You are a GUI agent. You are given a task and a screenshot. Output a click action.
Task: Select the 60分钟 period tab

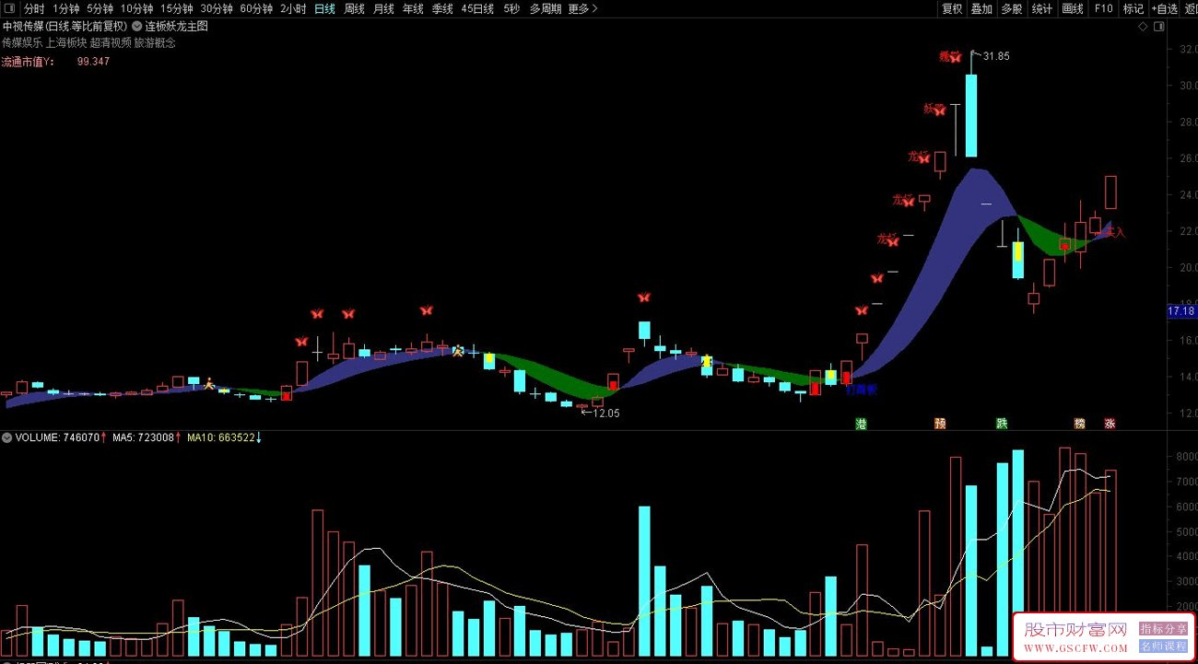256,8
